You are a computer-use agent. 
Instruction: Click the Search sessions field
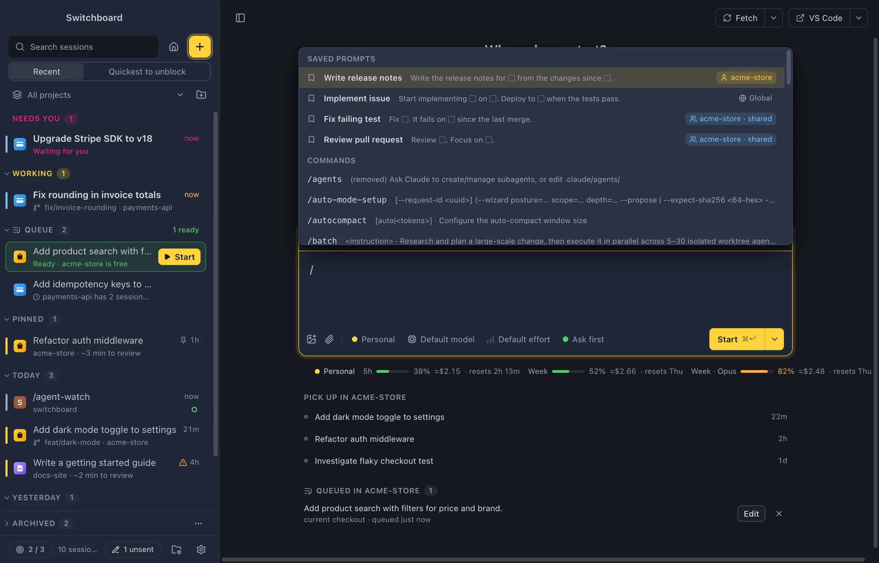click(x=83, y=47)
